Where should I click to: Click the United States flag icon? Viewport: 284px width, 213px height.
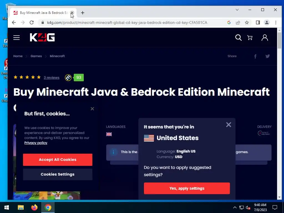pos(149,138)
